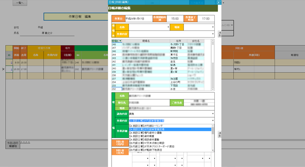305x167 pixels.
Task: Click the 作業終了時刻 field showing 17:00
Action: [x=206, y=19]
